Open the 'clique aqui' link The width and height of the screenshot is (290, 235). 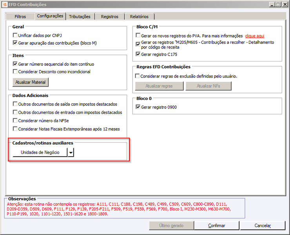click(255, 36)
